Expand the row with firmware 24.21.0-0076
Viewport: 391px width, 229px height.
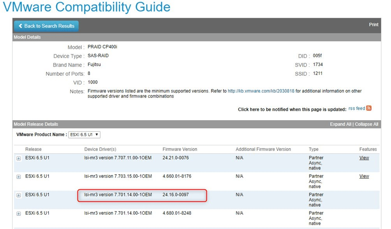point(19,158)
